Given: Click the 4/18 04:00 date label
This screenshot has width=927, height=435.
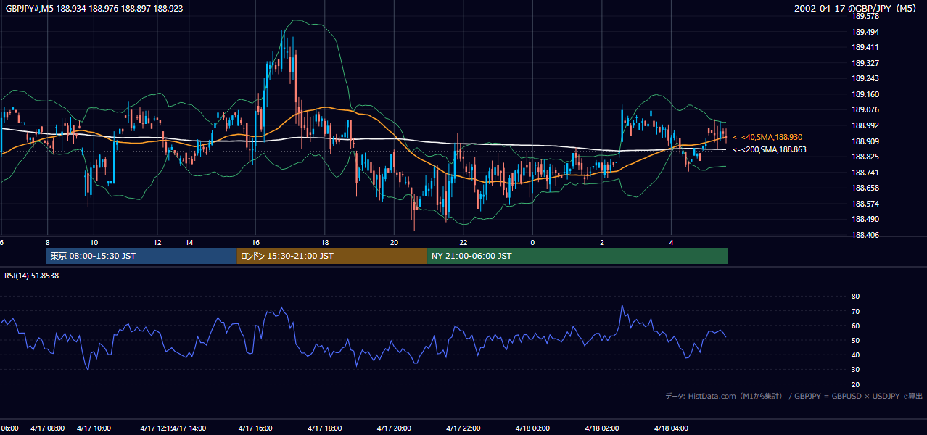Looking at the screenshot, I should click(672, 428).
